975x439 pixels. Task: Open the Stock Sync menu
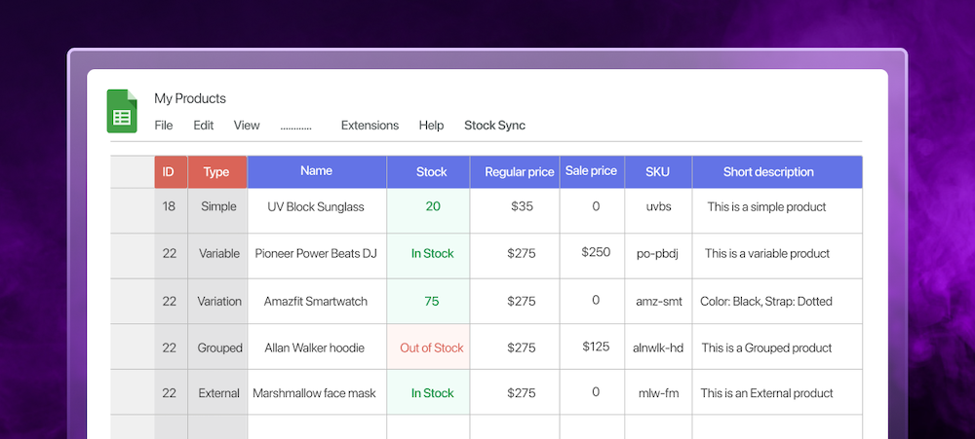coord(494,126)
